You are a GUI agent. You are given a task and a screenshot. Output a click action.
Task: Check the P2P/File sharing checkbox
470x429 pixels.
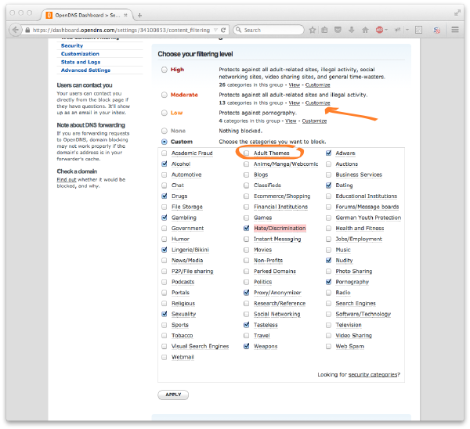(x=164, y=271)
